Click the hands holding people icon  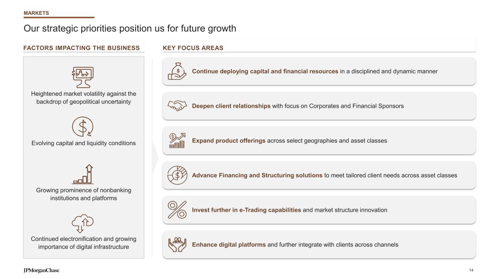[177, 244]
